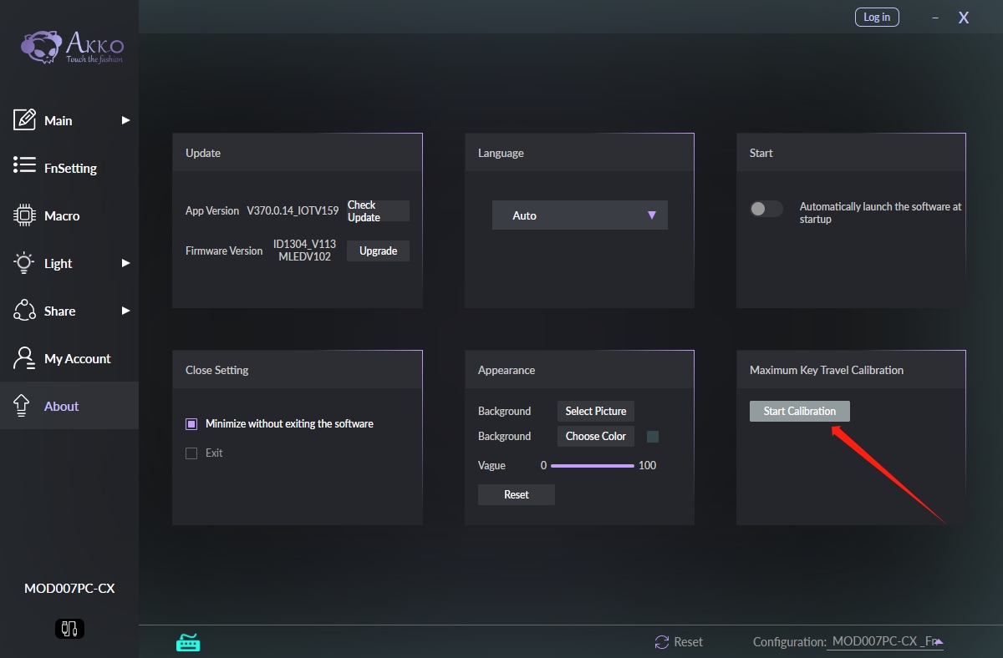
Task: Uncheck Minimize without exiting the software
Action: (191, 424)
